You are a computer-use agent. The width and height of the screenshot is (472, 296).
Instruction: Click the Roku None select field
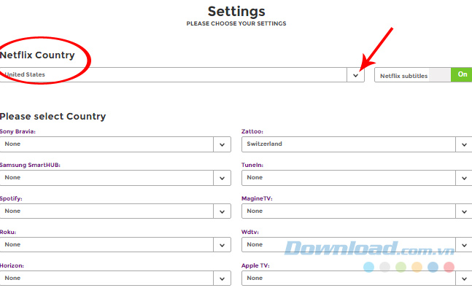(x=107, y=245)
